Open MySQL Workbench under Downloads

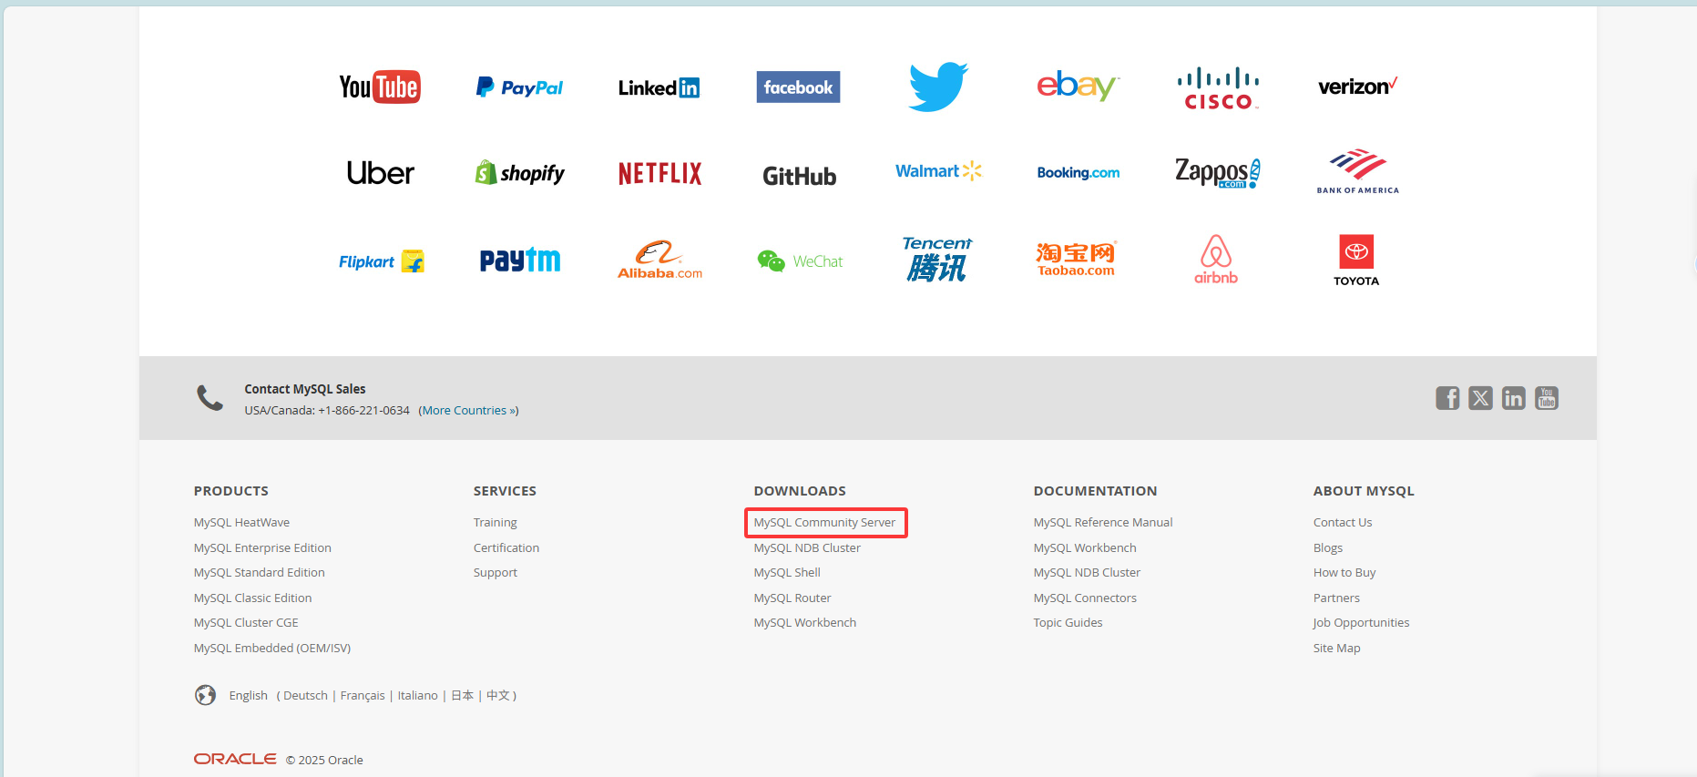point(804,623)
